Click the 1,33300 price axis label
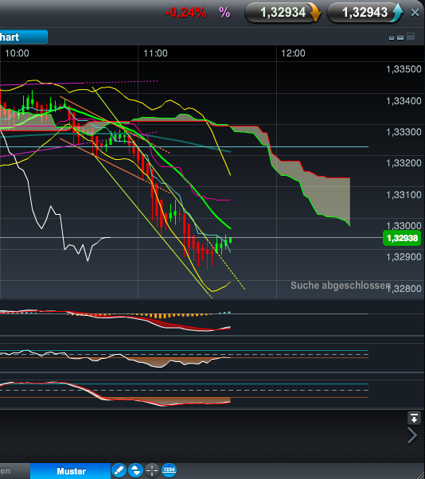The image size is (425, 479). click(x=404, y=132)
